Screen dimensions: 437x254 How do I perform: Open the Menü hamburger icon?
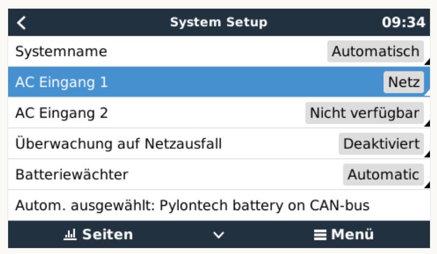[x=320, y=235]
